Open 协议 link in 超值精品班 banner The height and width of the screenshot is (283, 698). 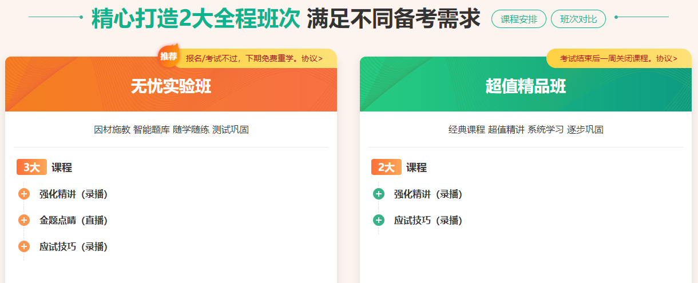tap(667, 58)
